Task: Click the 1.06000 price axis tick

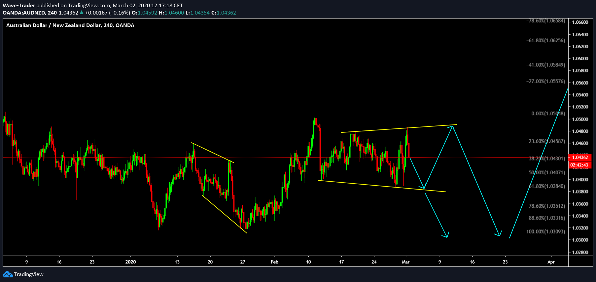Action: (580, 59)
